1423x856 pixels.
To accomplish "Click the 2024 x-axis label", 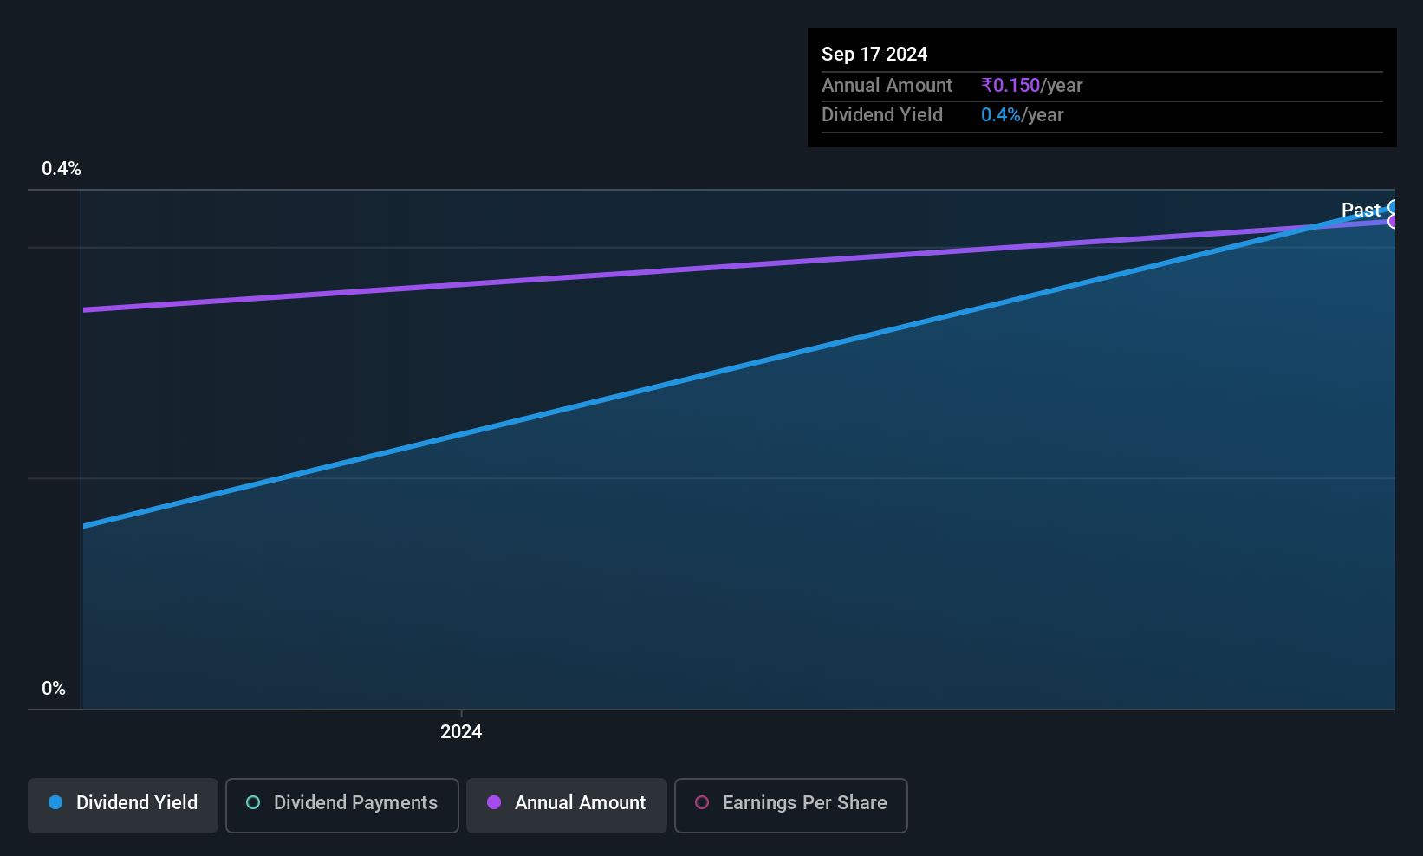I will pos(461,732).
